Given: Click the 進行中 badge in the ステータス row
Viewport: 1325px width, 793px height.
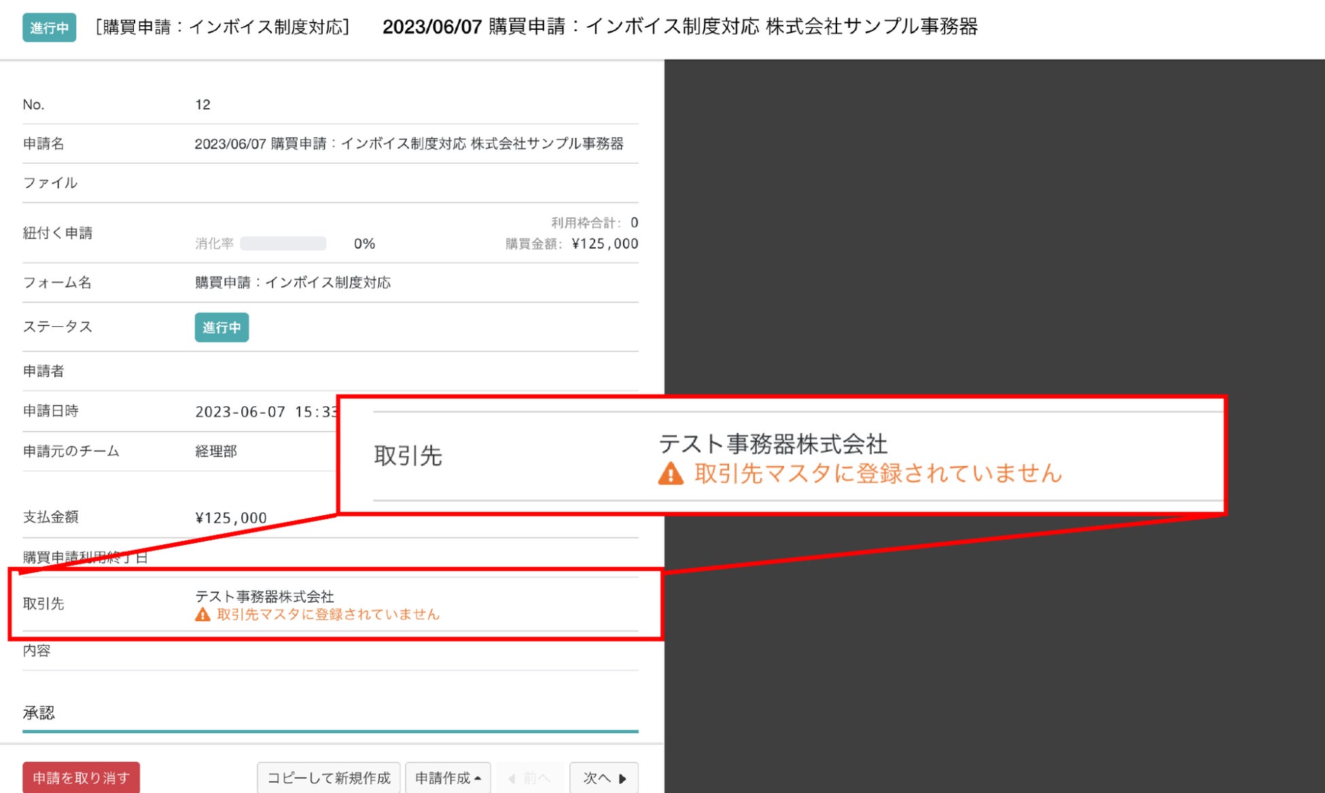Looking at the screenshot, I should pyautogui.click(x=222, y=328).
